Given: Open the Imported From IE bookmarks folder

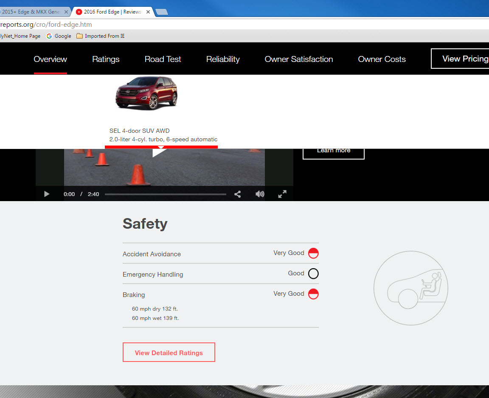Looking at the screenshot, I should pos(101,36).
